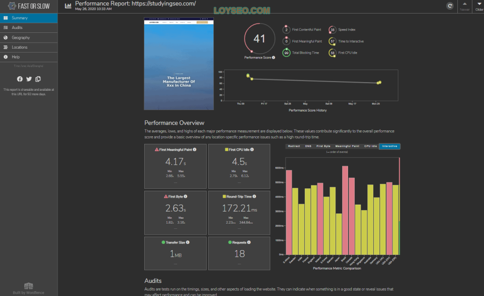Go to the Older report arrow

[479, 6]
